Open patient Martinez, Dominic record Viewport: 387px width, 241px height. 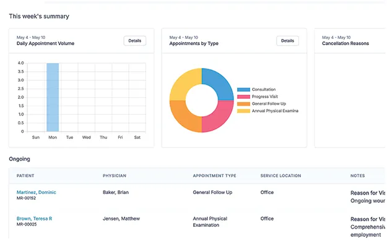click(x=37, y=192)
